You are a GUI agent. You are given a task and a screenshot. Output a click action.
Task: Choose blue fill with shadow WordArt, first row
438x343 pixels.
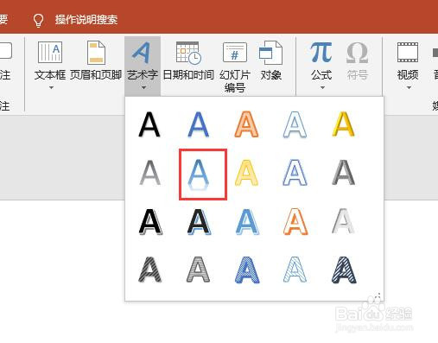click(198, 124)
